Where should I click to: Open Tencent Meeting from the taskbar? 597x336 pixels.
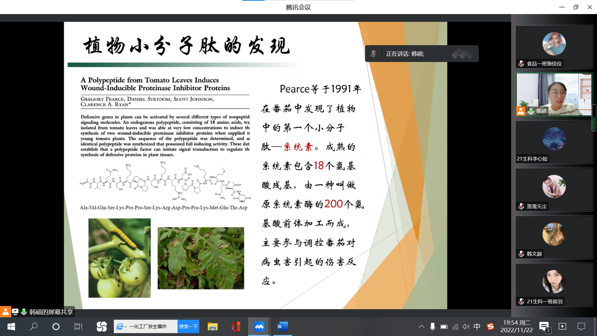pos(259,327)
